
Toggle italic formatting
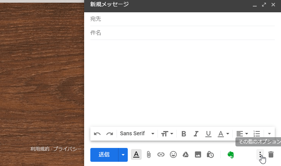[196, 134]
